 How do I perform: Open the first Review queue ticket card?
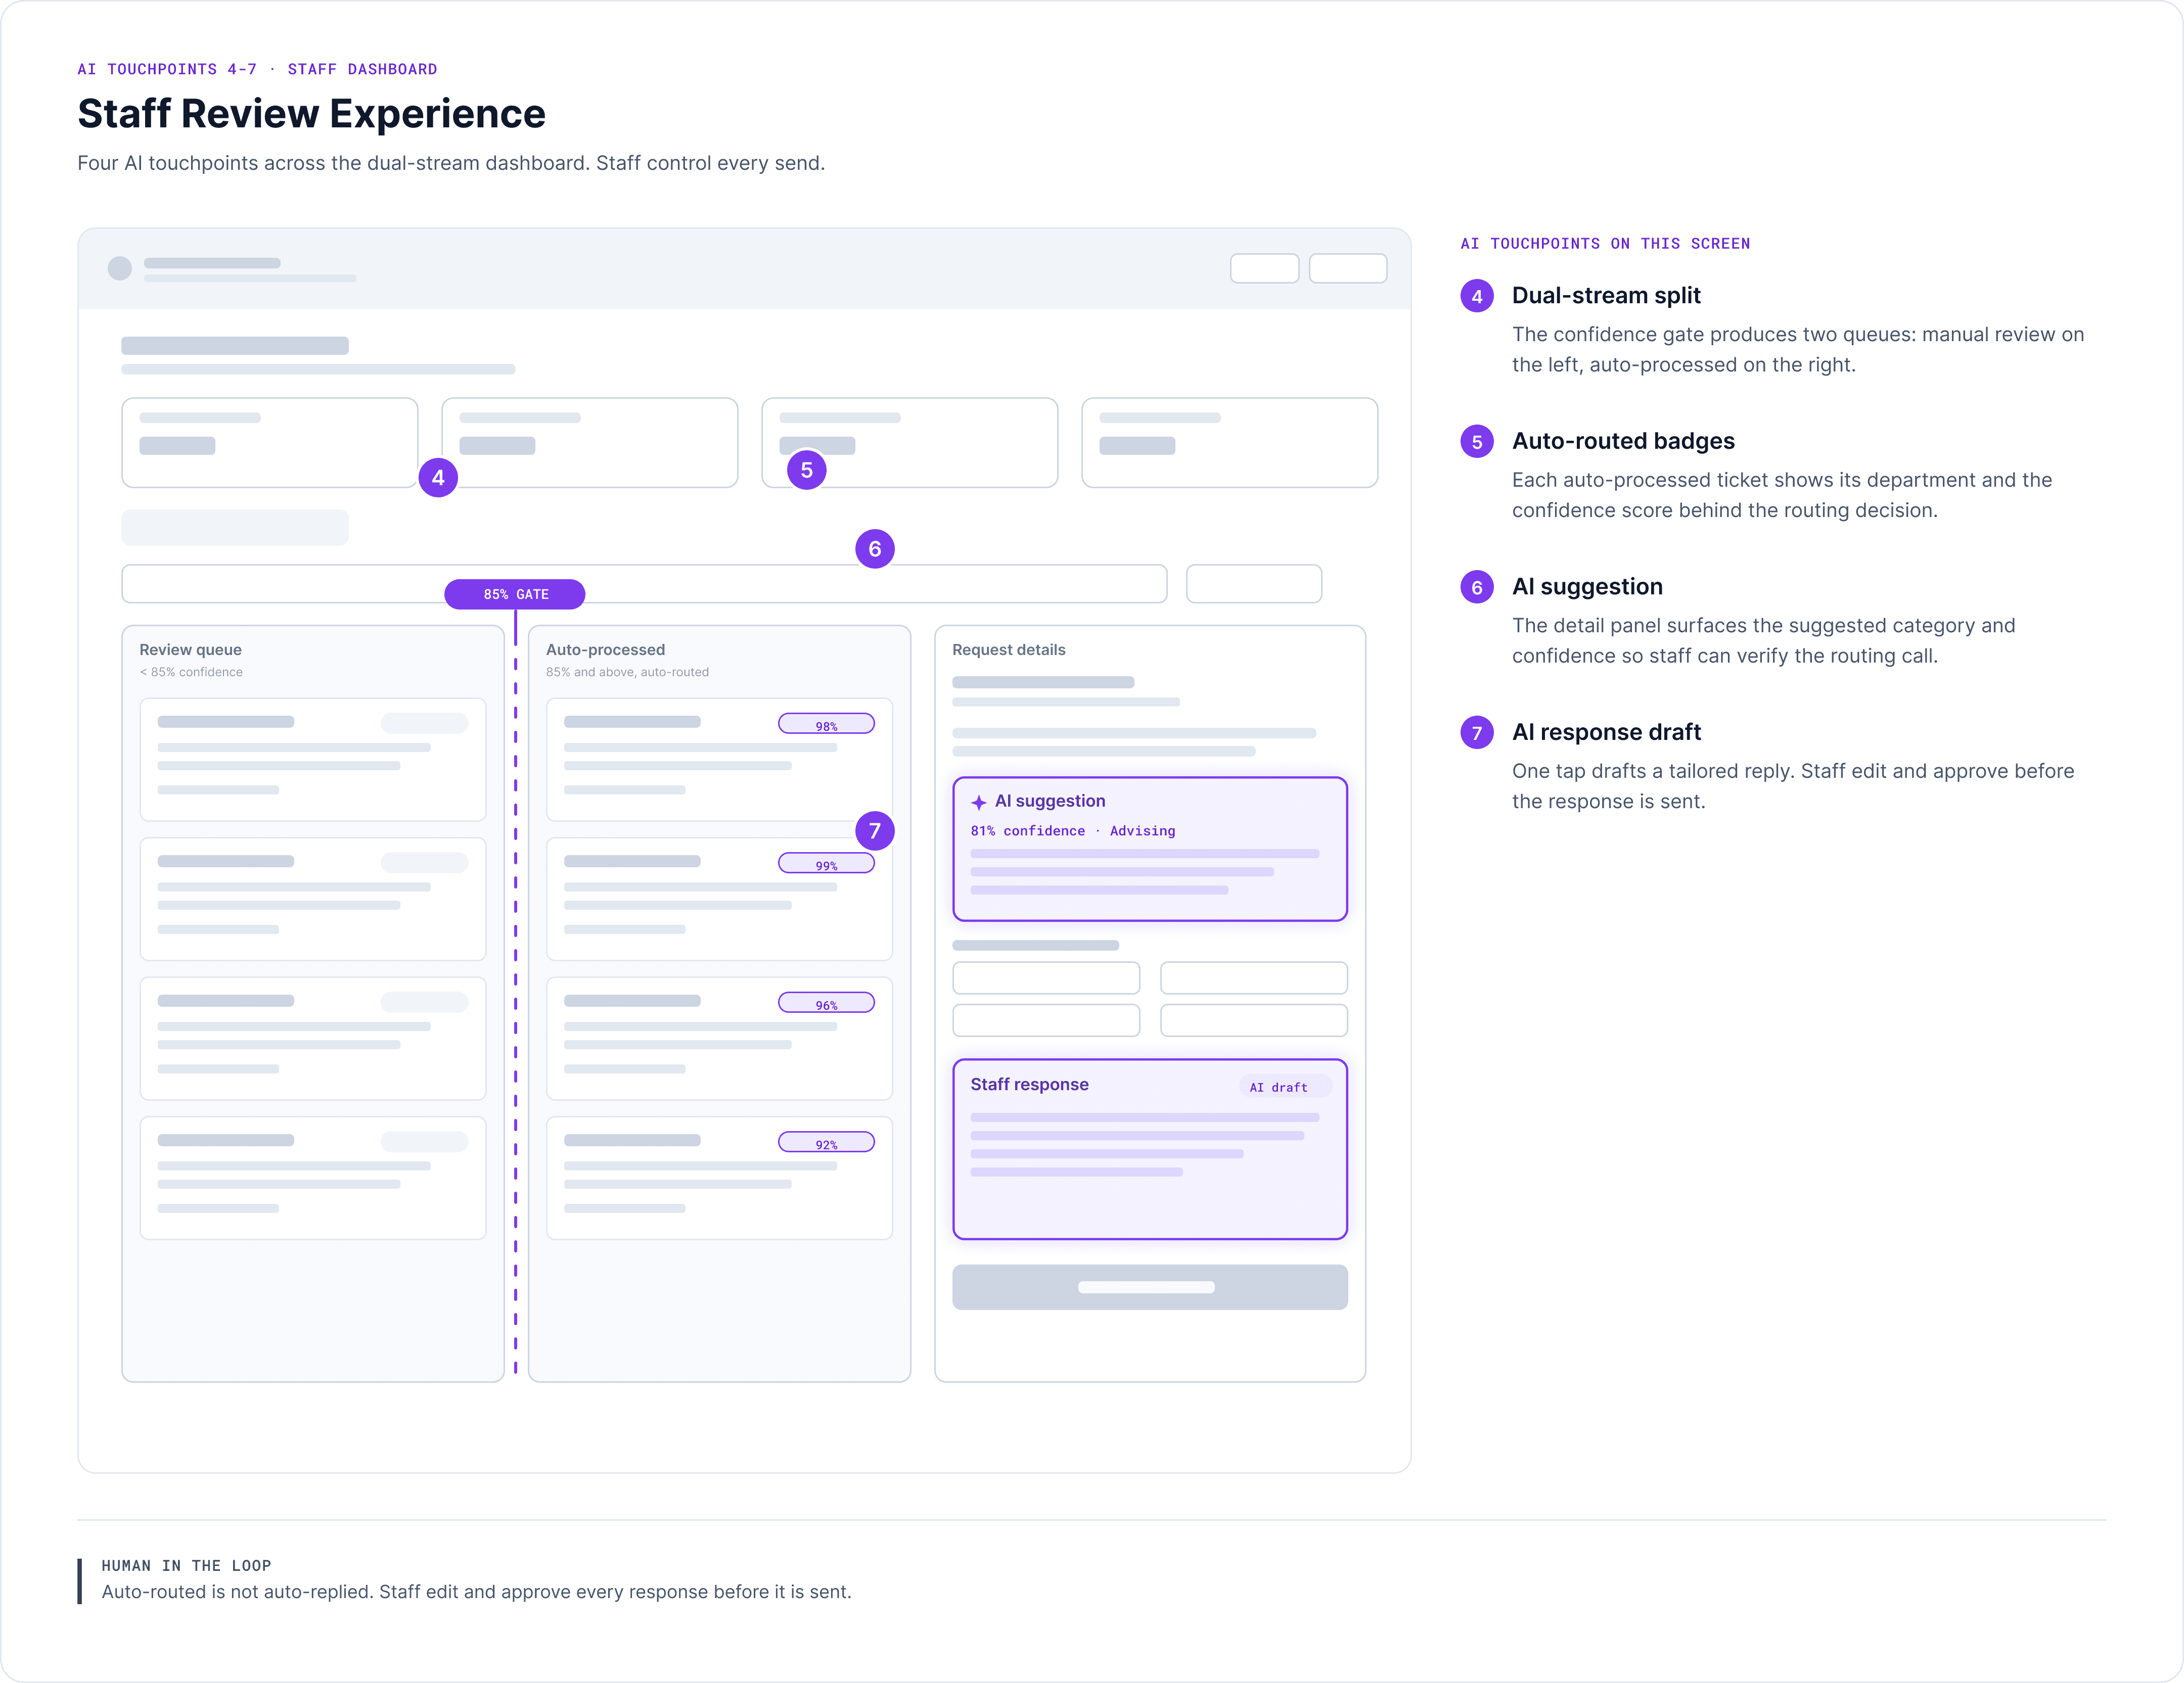point(313,760)
